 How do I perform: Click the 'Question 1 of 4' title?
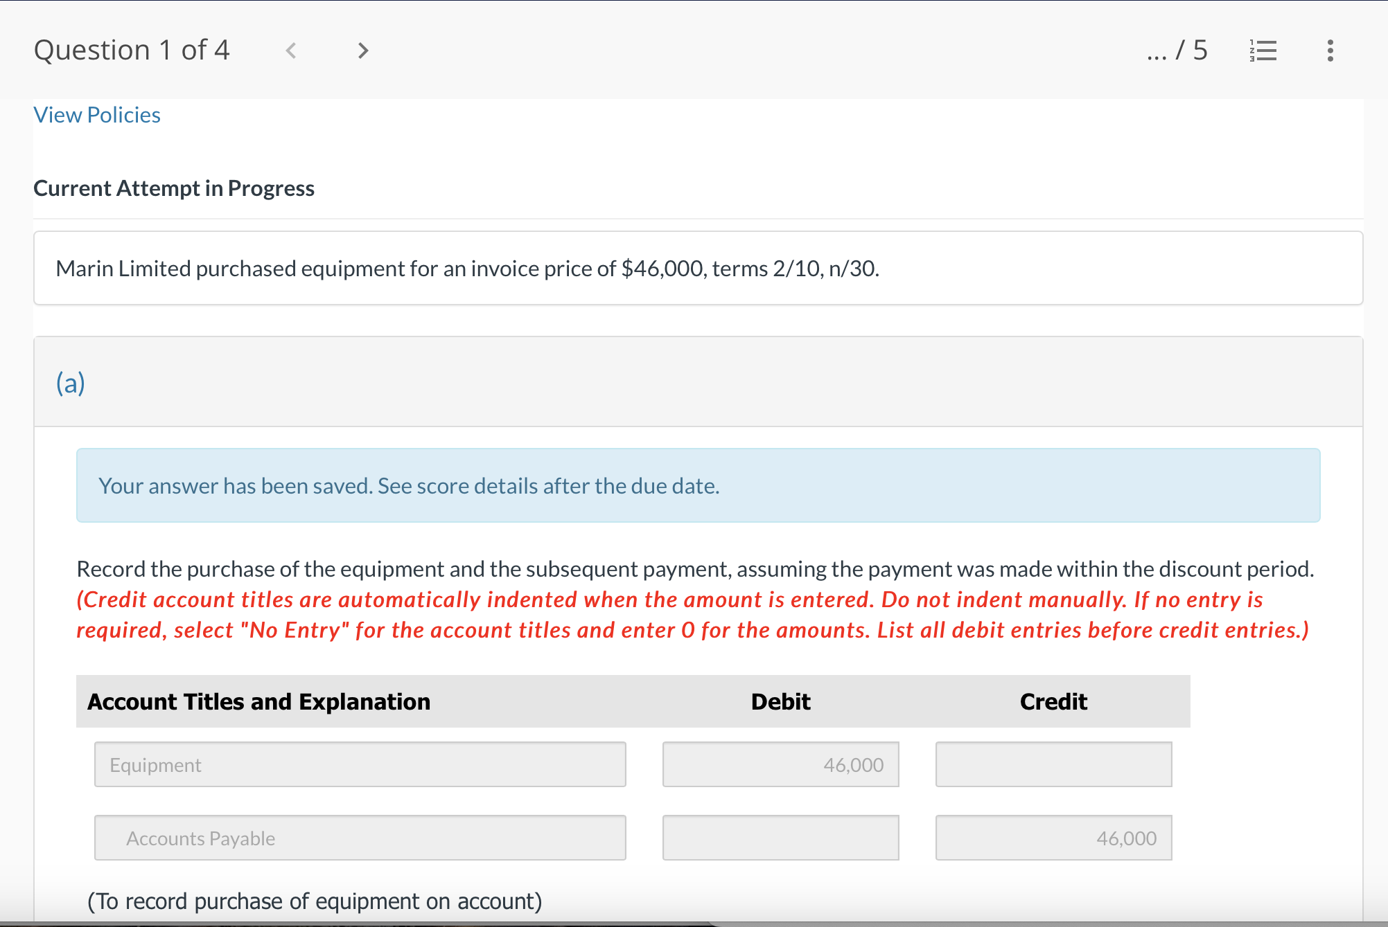tap(132, 51)
